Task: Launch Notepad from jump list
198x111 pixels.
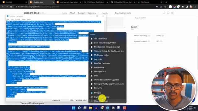Action: pos(107,93)
